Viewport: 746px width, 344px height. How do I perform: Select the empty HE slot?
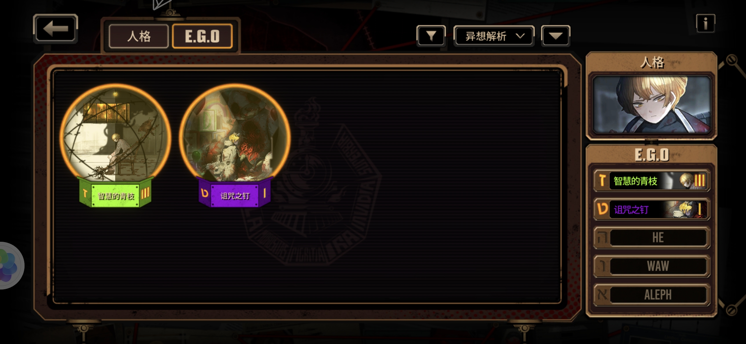(652, 238)
